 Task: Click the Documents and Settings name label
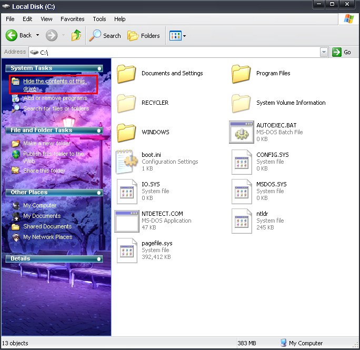pos(172,73)
